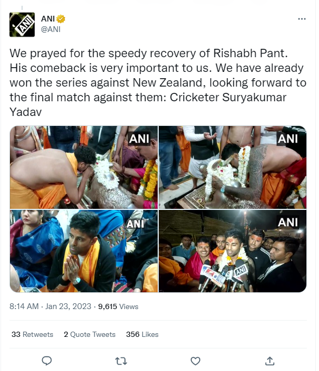The image size is (319, 371).
Task: Click the retweet arrows icon
Action: [121, 361]
